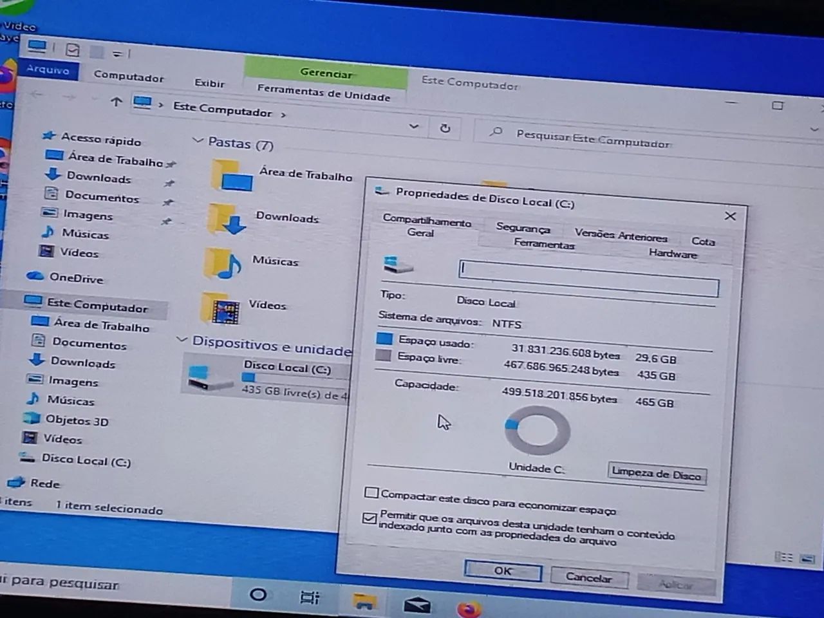The image size is (824, 618).
Task: Open the Hardware tab in properties
Action: click(673, 253)
